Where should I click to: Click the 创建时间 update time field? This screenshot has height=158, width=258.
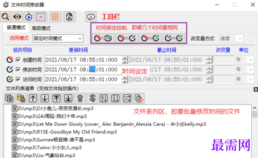tap(83, 60)
